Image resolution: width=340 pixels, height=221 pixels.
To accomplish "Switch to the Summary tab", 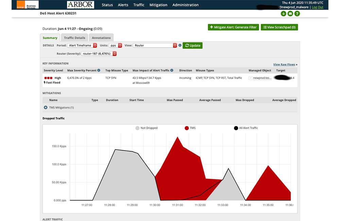I will [x=50, y=38].
